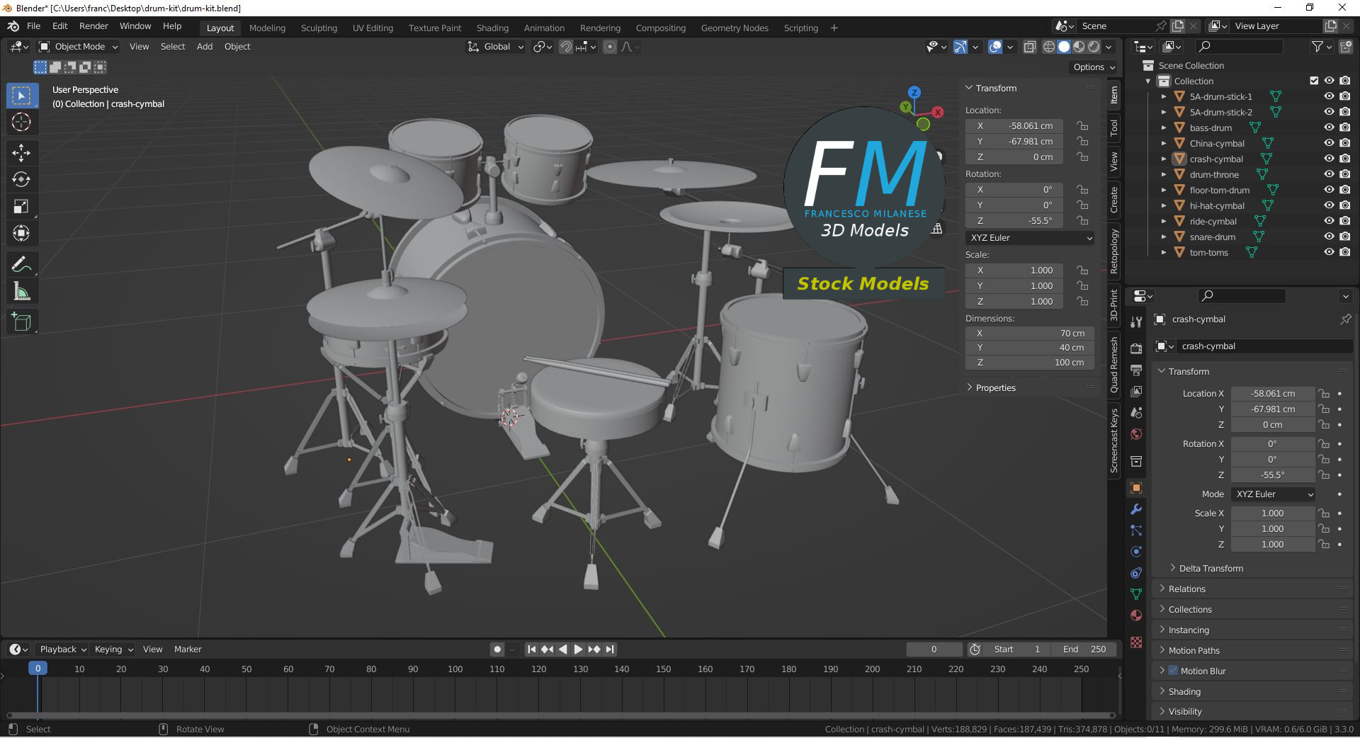Open Object Data mesh properties tab
The width and height of the screenshot is (1360, 738).
(x=1136, y=594)
